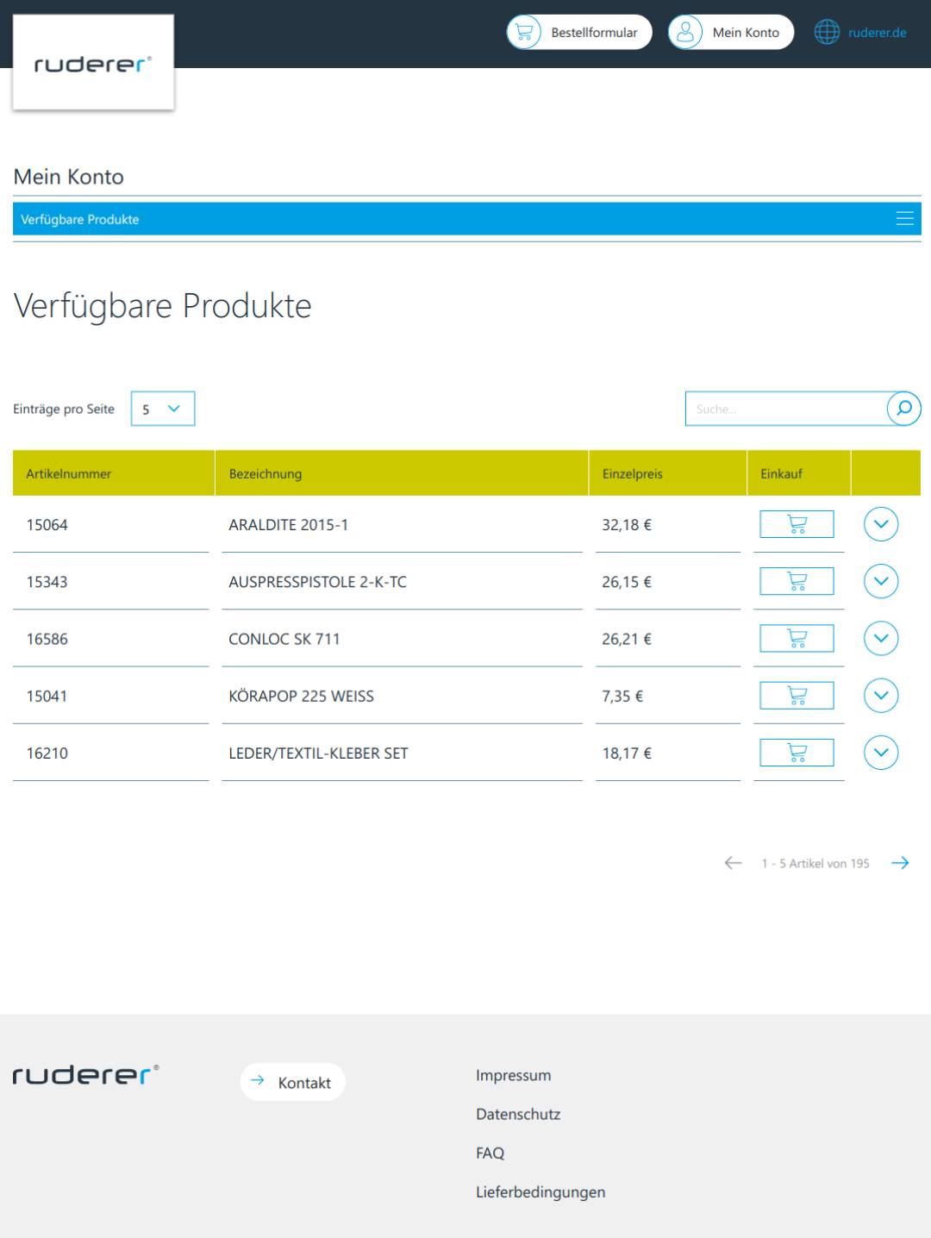Go to previous page arrow
This screenshot has width=931, height=1238.
pyautogui.click(x=733, y=863)
